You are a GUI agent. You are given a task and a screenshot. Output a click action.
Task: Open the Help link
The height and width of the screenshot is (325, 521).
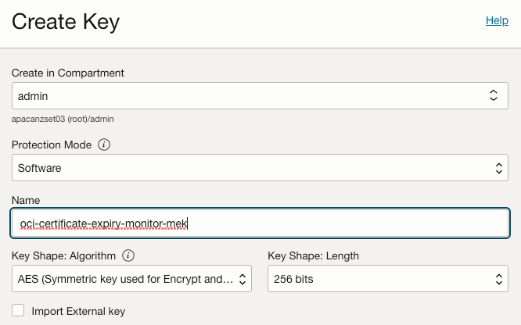[x=497, y=21]
